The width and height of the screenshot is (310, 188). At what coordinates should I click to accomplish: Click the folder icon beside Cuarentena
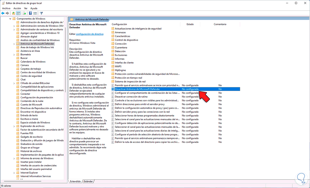click(x=113, y=47)
